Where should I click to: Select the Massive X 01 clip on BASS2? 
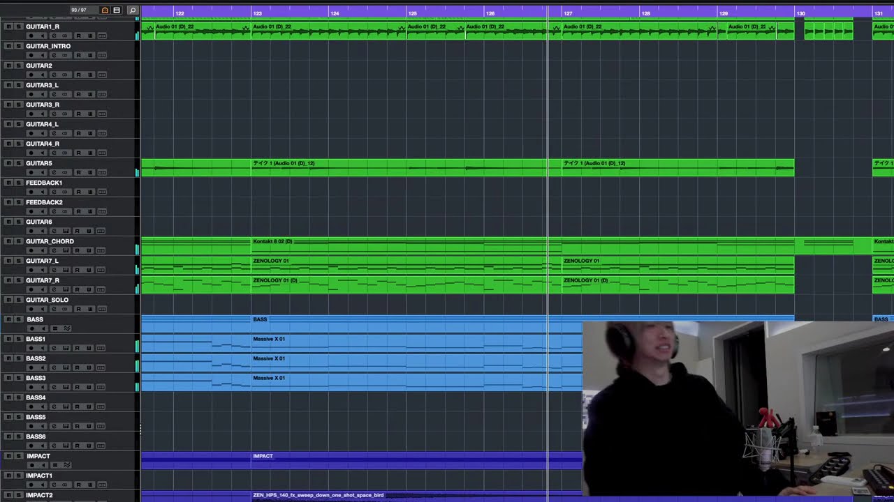click(417, 363)
